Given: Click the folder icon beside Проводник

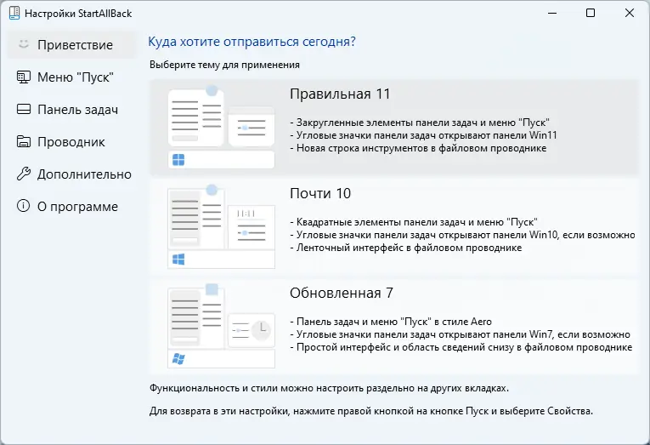Looking at the screenshot, I should [24, 141].
